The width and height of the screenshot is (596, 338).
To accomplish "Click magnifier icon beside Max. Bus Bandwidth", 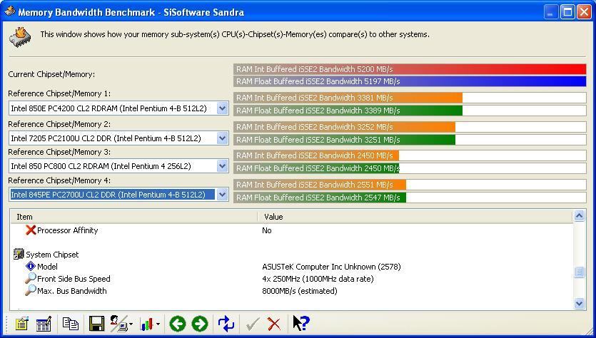I will coord(31,290).
